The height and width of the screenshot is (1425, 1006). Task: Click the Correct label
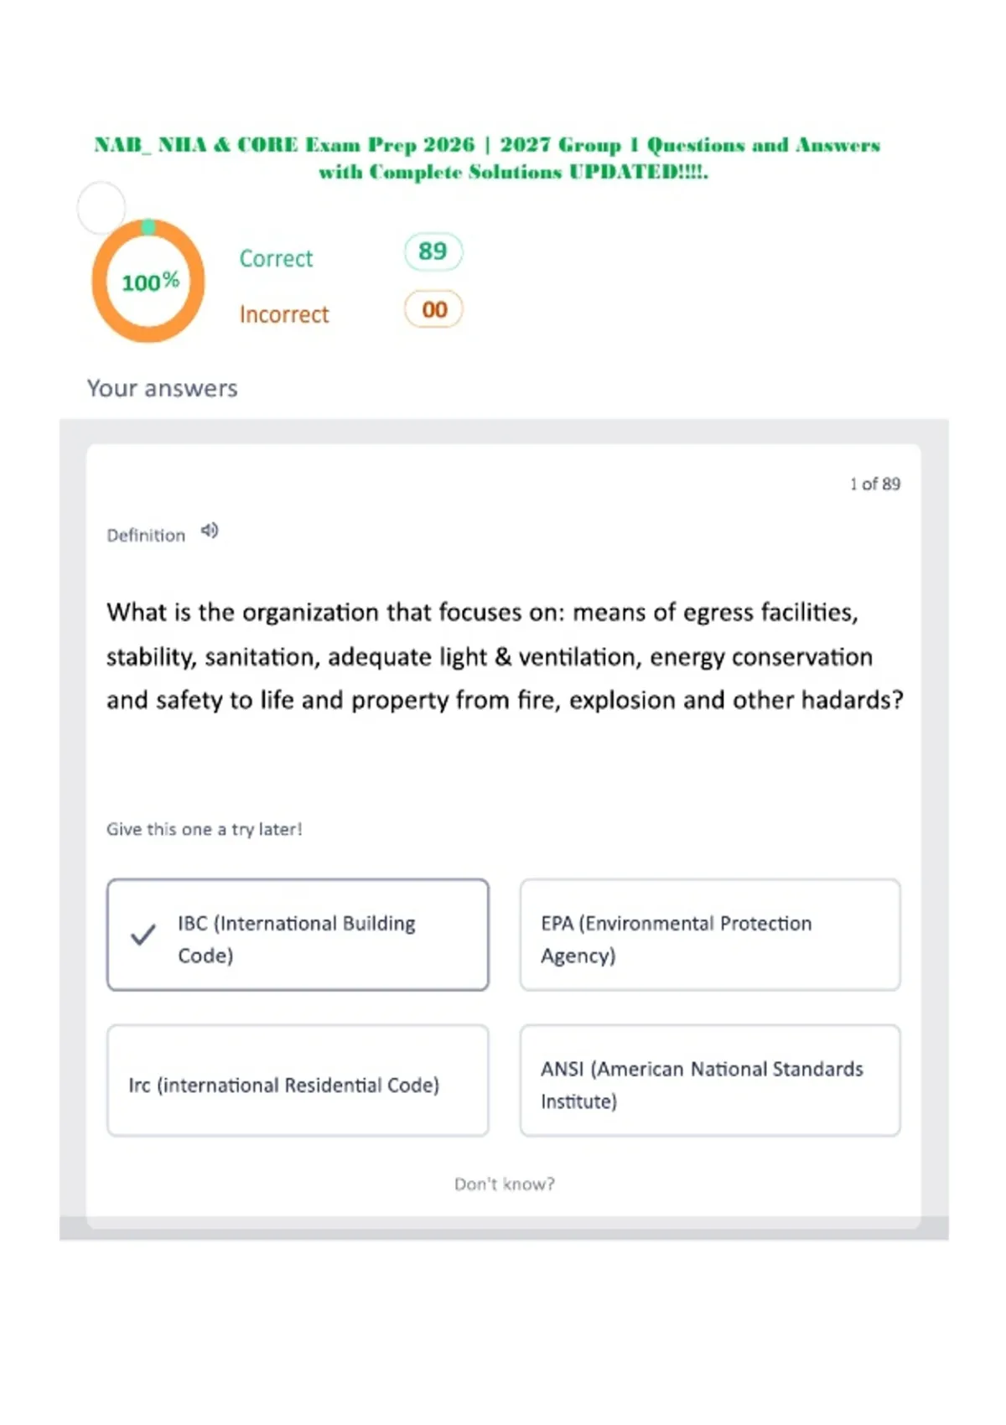point(276,258)
